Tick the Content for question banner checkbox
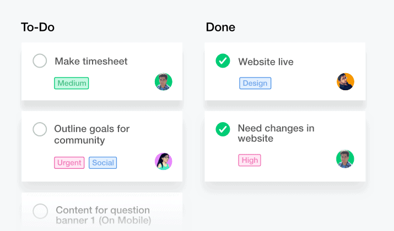 tap(40, 211)
